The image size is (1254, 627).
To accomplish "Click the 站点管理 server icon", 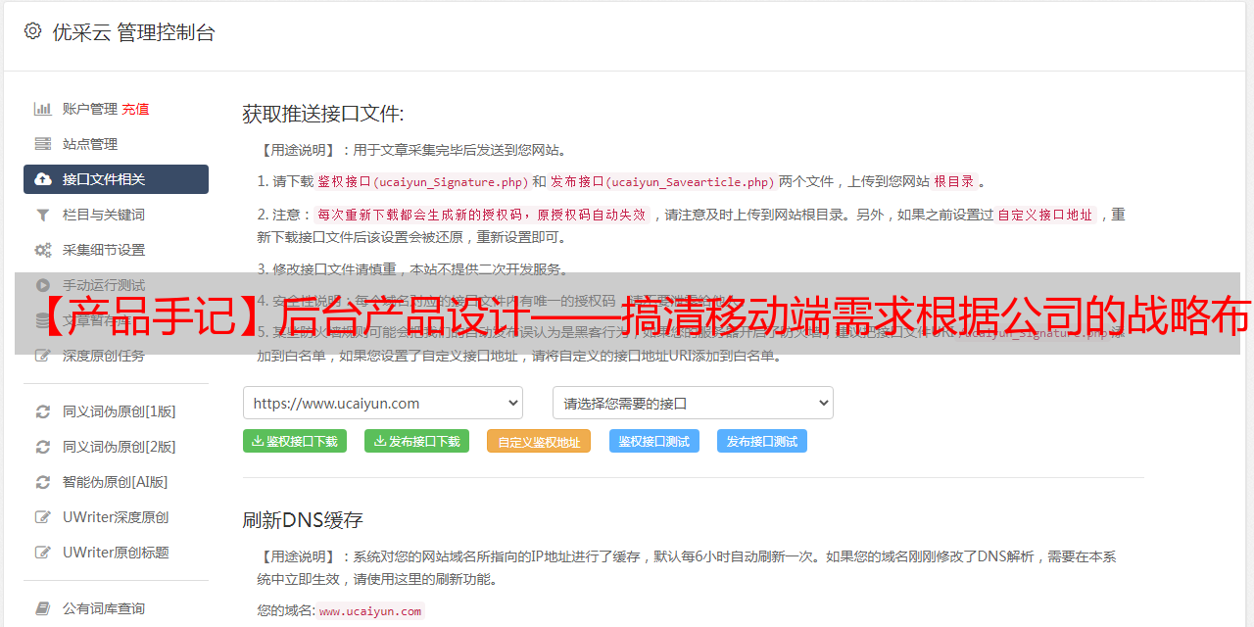I will point(43,144).
